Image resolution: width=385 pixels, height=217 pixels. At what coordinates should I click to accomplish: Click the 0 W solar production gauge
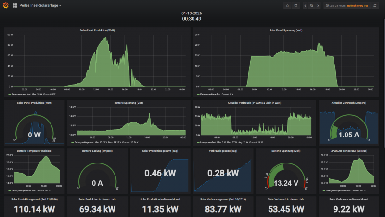pyautogui.click(x=34, y=128)
